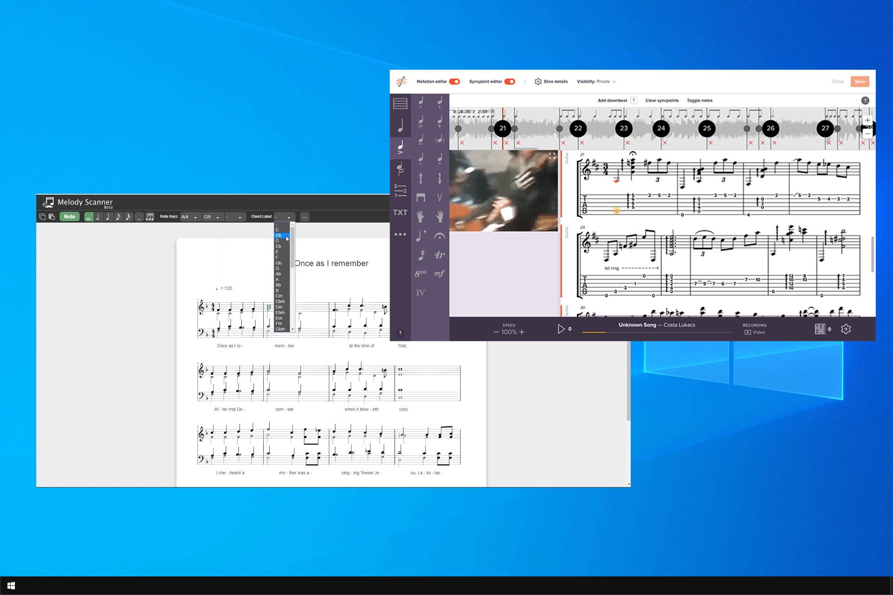
Task: Select the upward arpeggio arrow icon
Action: tap(420, 178)
